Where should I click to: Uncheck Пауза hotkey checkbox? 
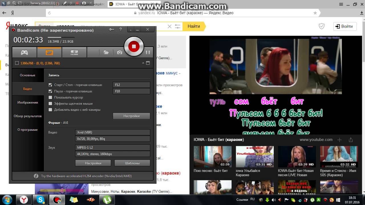pyautogui.click(x=50, y=91)
